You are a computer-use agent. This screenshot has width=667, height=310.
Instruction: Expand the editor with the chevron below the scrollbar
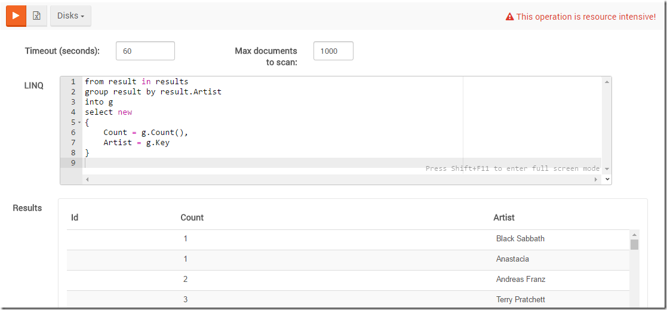pyautogui.click(x=607, y=179)
